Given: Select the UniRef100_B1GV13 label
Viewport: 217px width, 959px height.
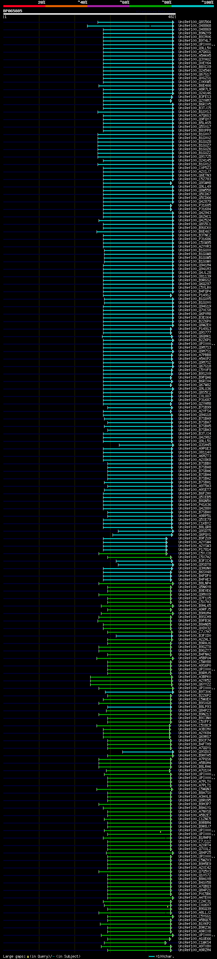Looking at the screenshot, I should tap(194, 112).
